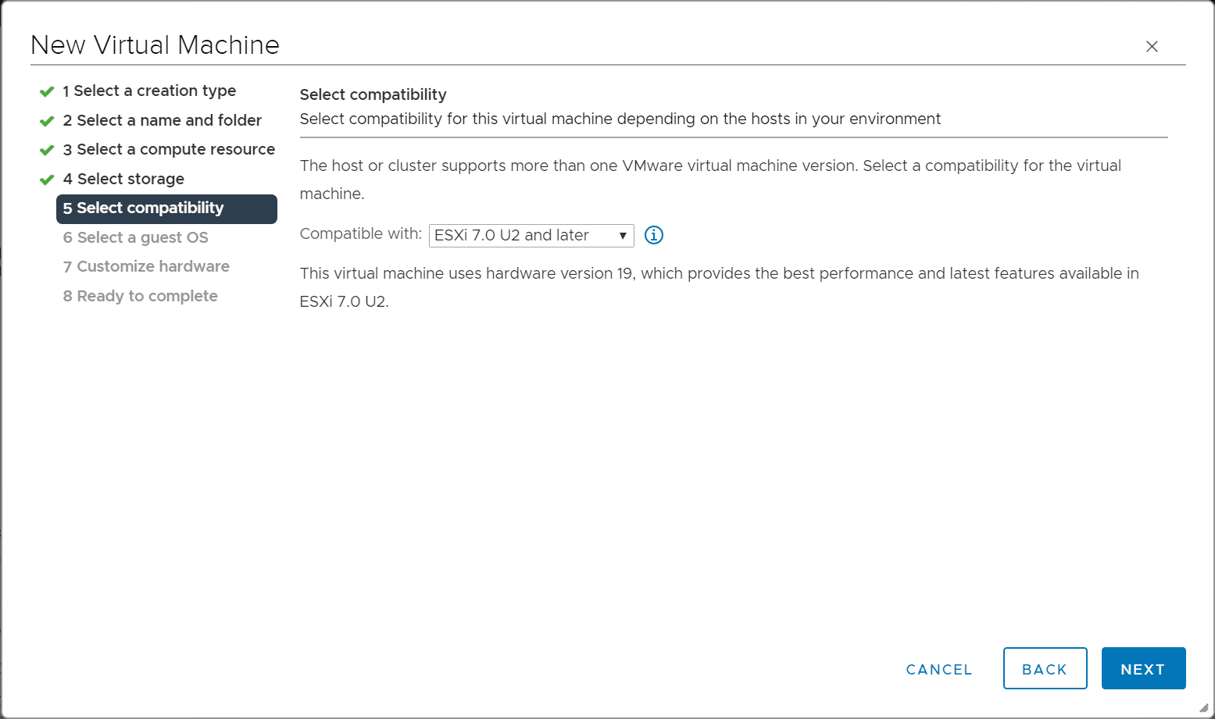Click green checkmark beside Select storage step
The image size is (1215, 719).
pyautogui.click(x=47, y=180)
